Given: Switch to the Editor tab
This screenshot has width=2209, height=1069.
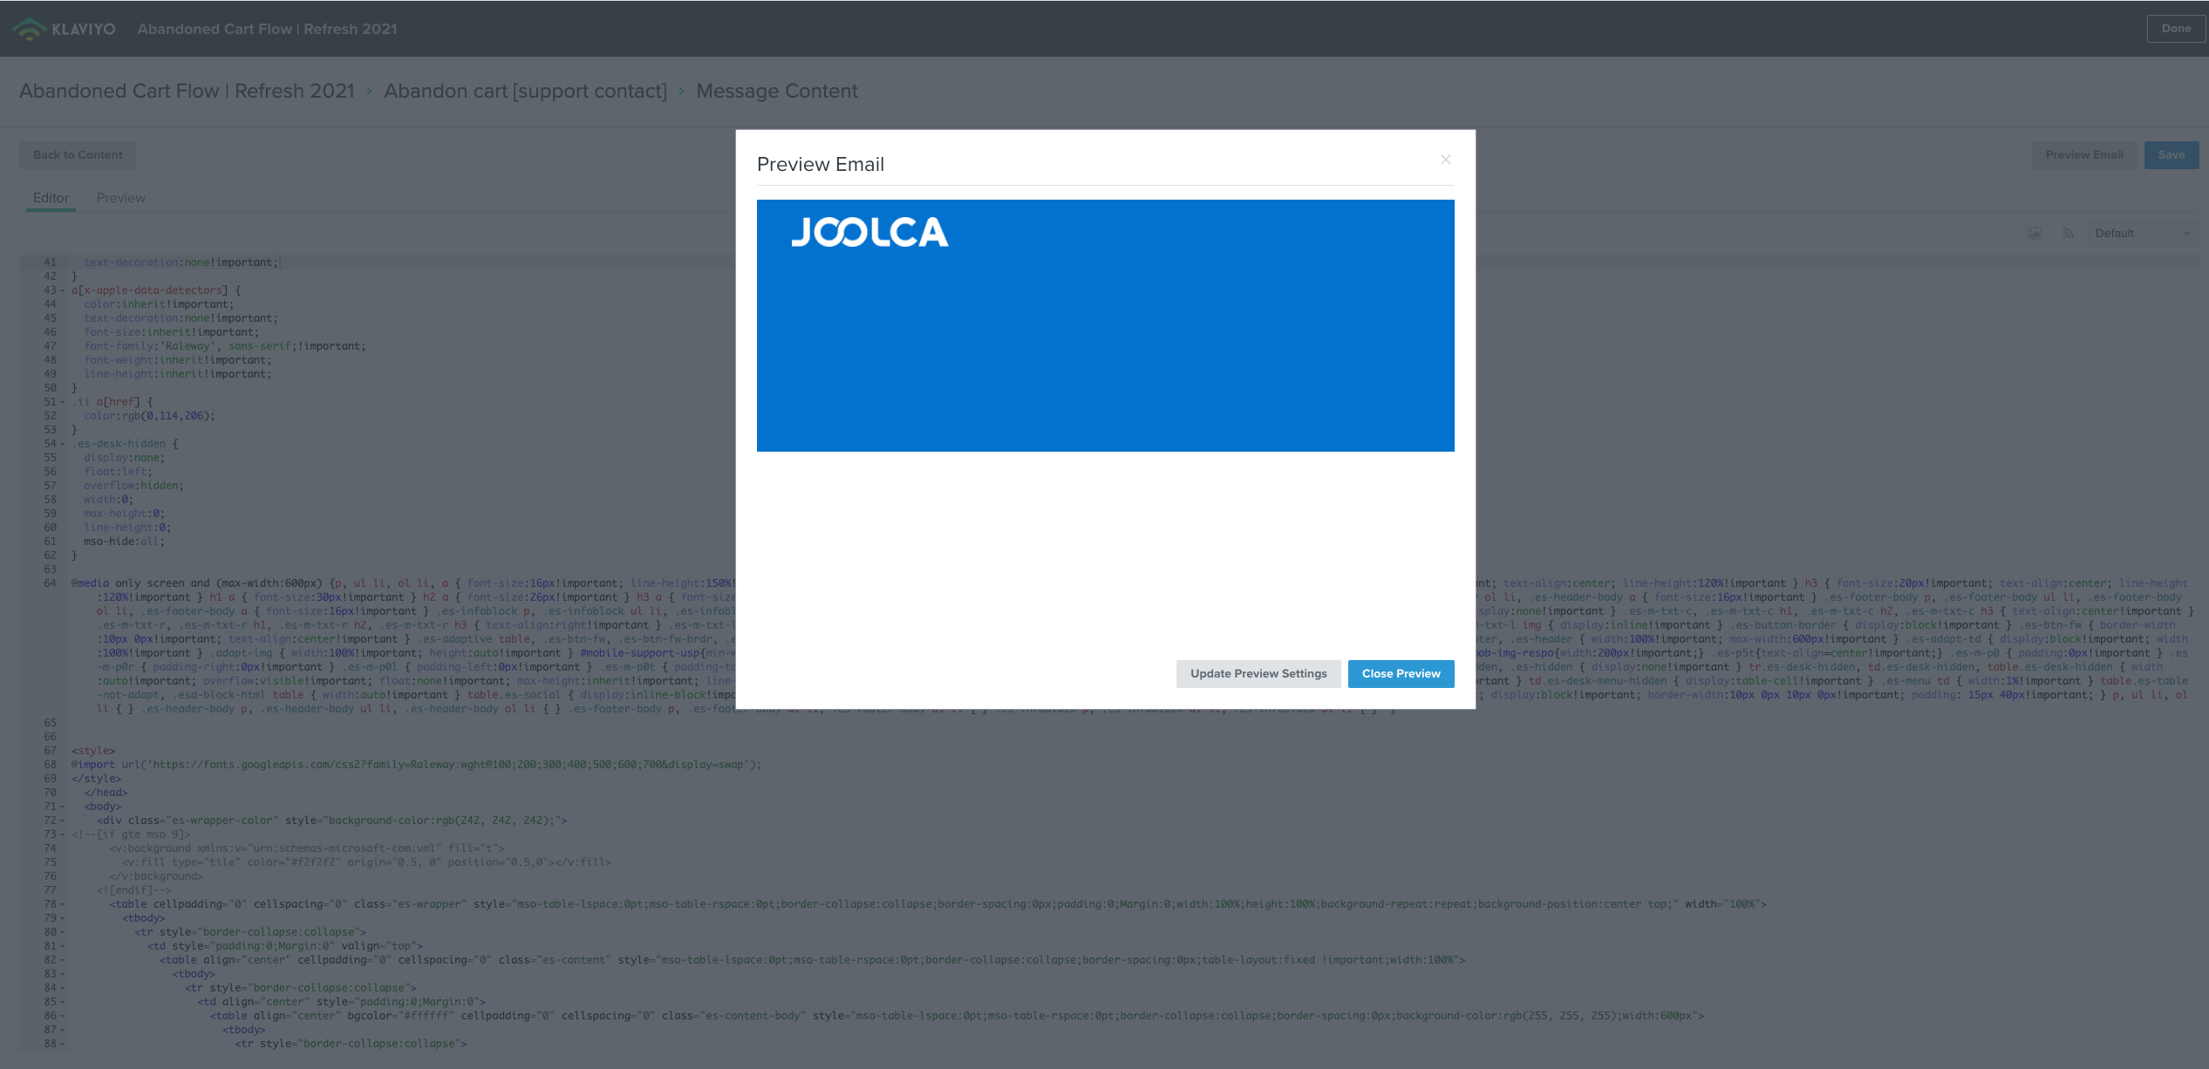Looking at the screenshot, I should (x=51, y=198).
